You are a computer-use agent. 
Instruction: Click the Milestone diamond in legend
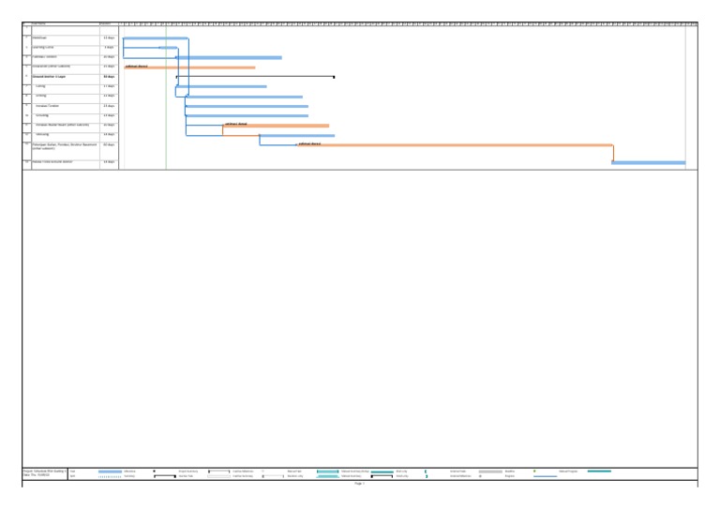coord(155,471)
